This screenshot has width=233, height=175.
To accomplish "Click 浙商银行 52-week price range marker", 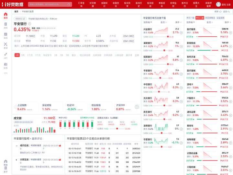I will (162, 133).
